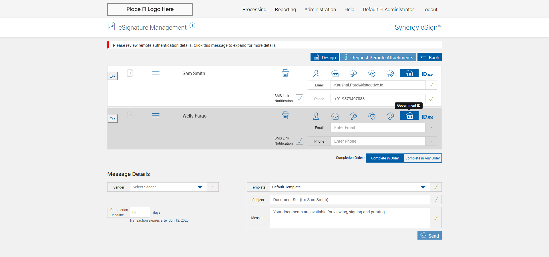Select Government ID icon for Wells Fargo

point(409,116)
